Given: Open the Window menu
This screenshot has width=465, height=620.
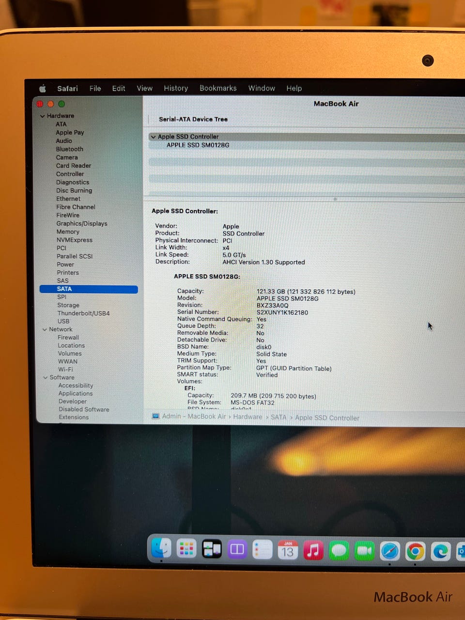Looking at the screenshot, I should pos(262,88).
